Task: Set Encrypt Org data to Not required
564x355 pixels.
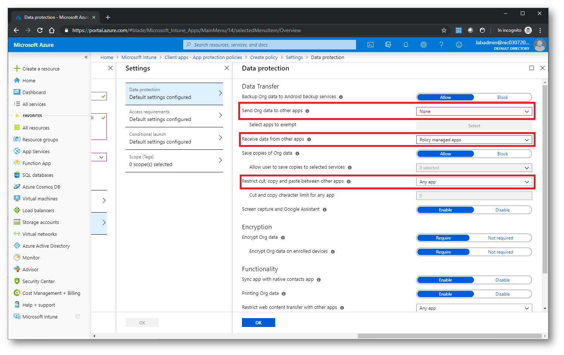Action: click(x=500, y=238)
